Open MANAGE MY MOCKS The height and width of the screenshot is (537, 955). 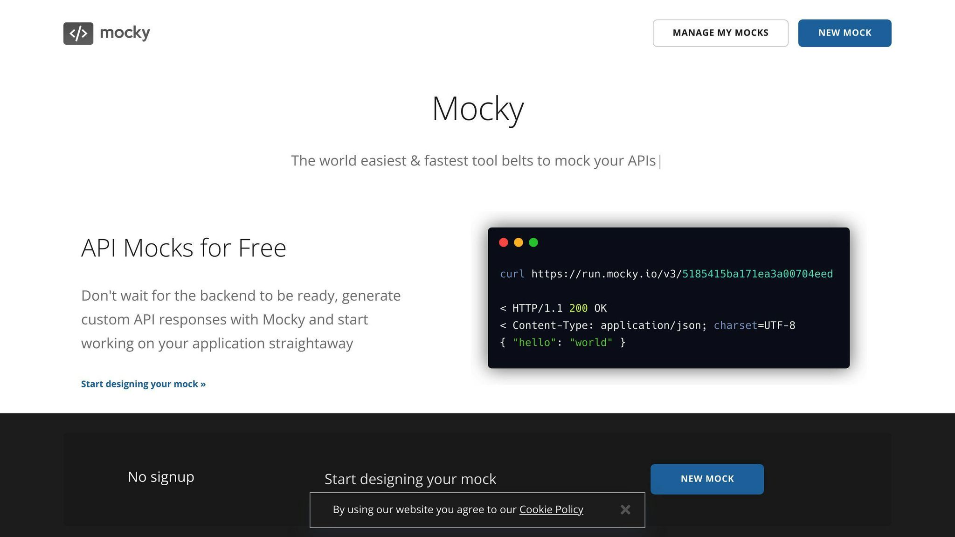pyautogui.click(x=720, y=33)
